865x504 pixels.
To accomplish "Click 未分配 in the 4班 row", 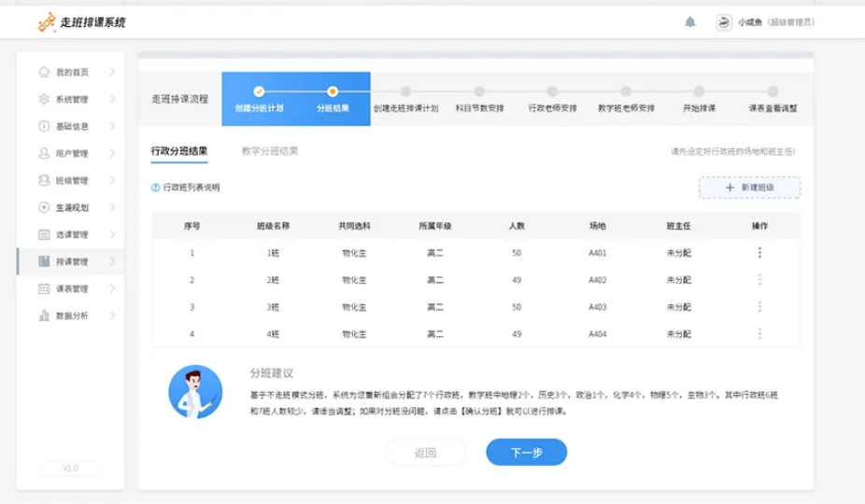I will [678, 334].
